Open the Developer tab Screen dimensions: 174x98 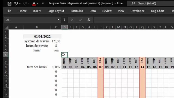[137, 11]
